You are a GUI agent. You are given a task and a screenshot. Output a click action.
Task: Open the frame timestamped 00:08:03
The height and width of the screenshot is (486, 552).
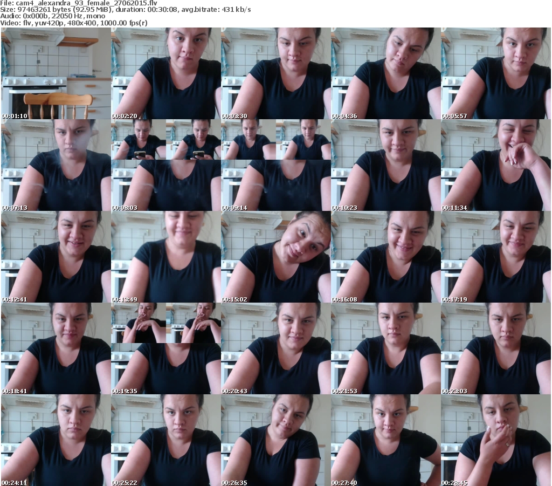coord(166,165)
